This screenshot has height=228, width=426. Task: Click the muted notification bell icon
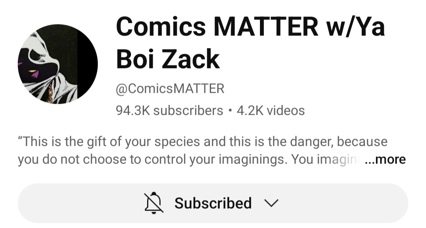click(154, 203)
